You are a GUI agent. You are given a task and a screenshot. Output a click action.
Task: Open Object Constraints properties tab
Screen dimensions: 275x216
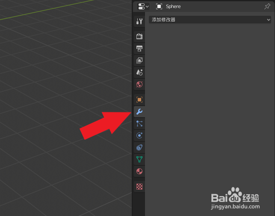pyautogui.click(x=139, y=147)
